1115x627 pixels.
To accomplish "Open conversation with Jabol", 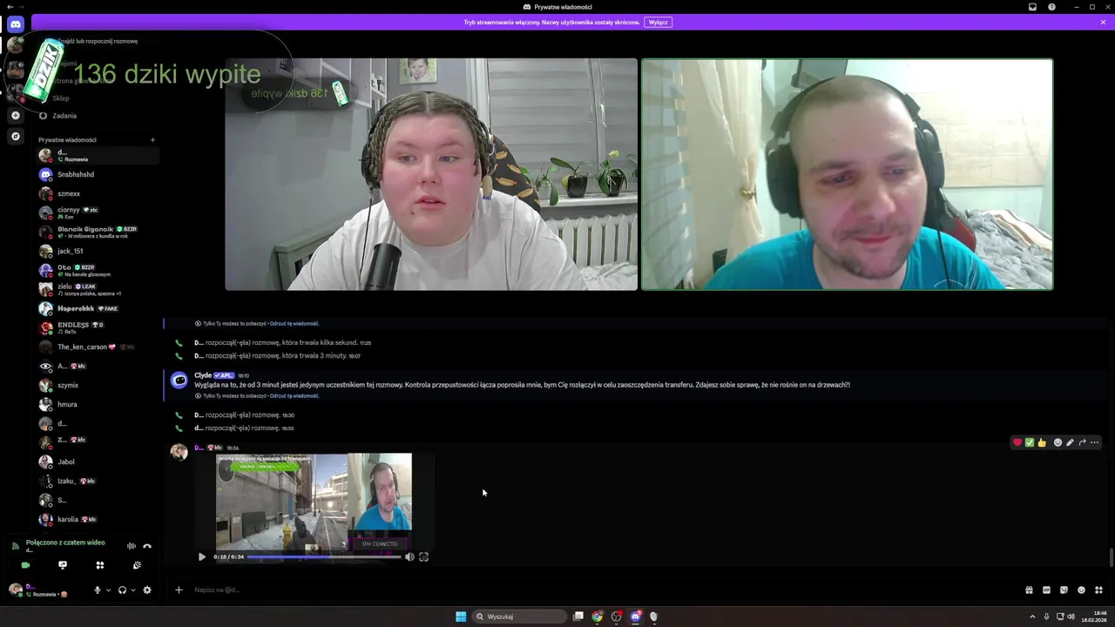I will click(x=97, y=462).
